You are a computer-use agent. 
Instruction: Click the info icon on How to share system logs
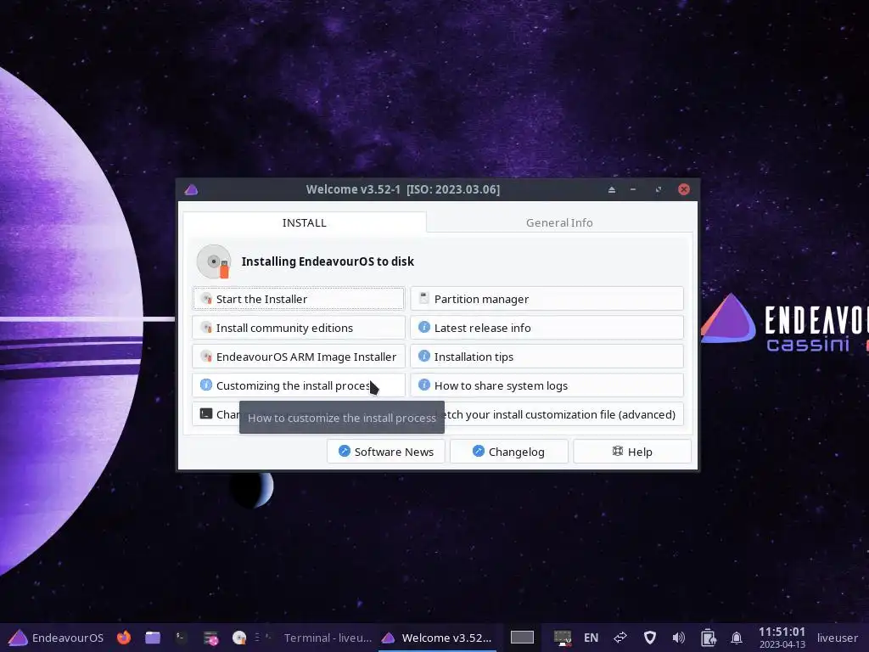(x=424, y=385)
